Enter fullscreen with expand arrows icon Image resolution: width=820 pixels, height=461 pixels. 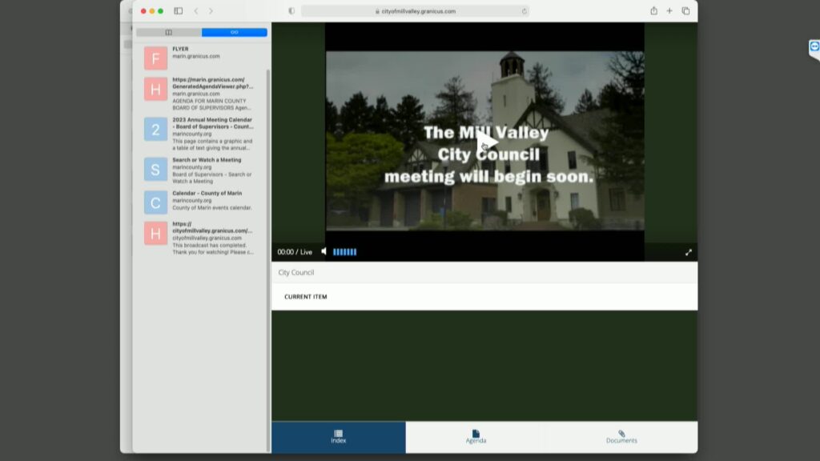[689, 252]
